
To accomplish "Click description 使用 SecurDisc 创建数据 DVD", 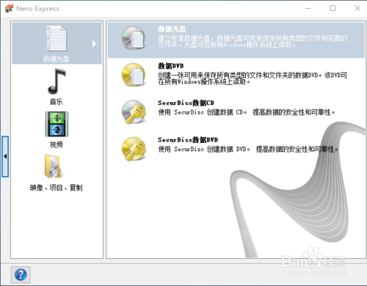I will pyautogui.click(x=248, y=149).
